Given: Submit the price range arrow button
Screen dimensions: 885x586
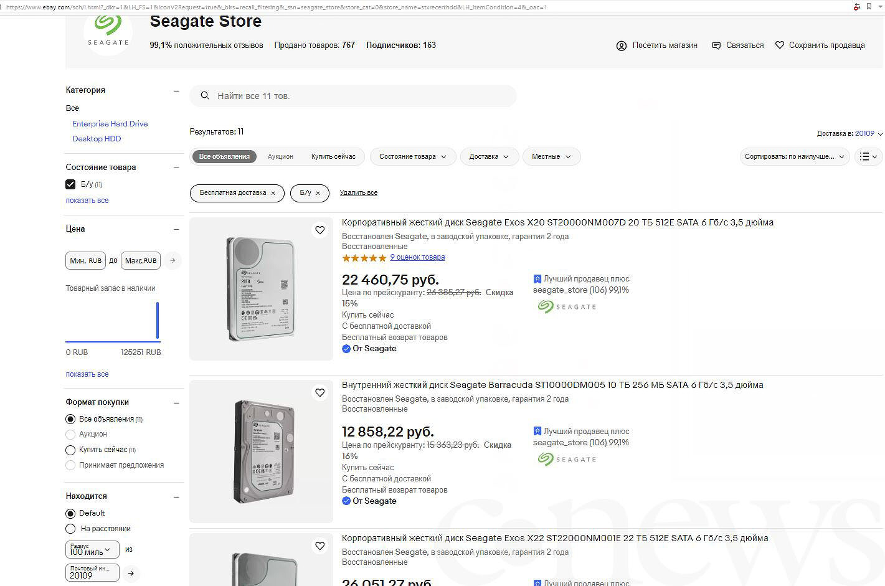Looking at the screenshot, I should pyautogui.click(x=173, y=260).
